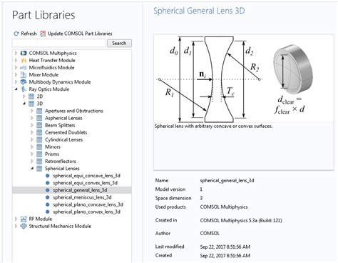Collapse the Spherical Lenses folder
338x263 pixels.
(x=32, y=169)
